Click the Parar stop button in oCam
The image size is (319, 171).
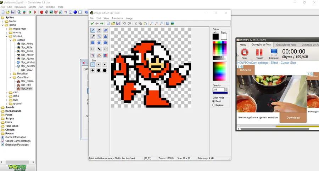[x=244, y=54]
